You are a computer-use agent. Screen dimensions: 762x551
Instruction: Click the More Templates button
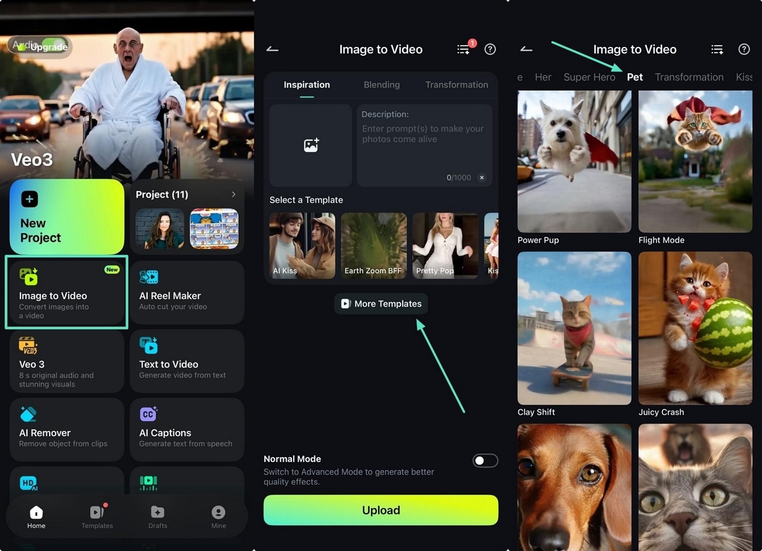pos(381,304)
